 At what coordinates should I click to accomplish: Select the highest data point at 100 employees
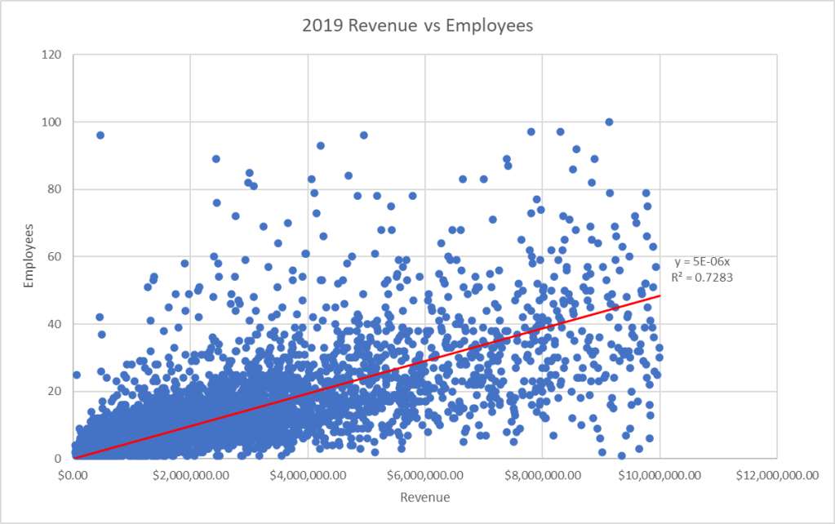pyautogui.click(x=609, y=122)
